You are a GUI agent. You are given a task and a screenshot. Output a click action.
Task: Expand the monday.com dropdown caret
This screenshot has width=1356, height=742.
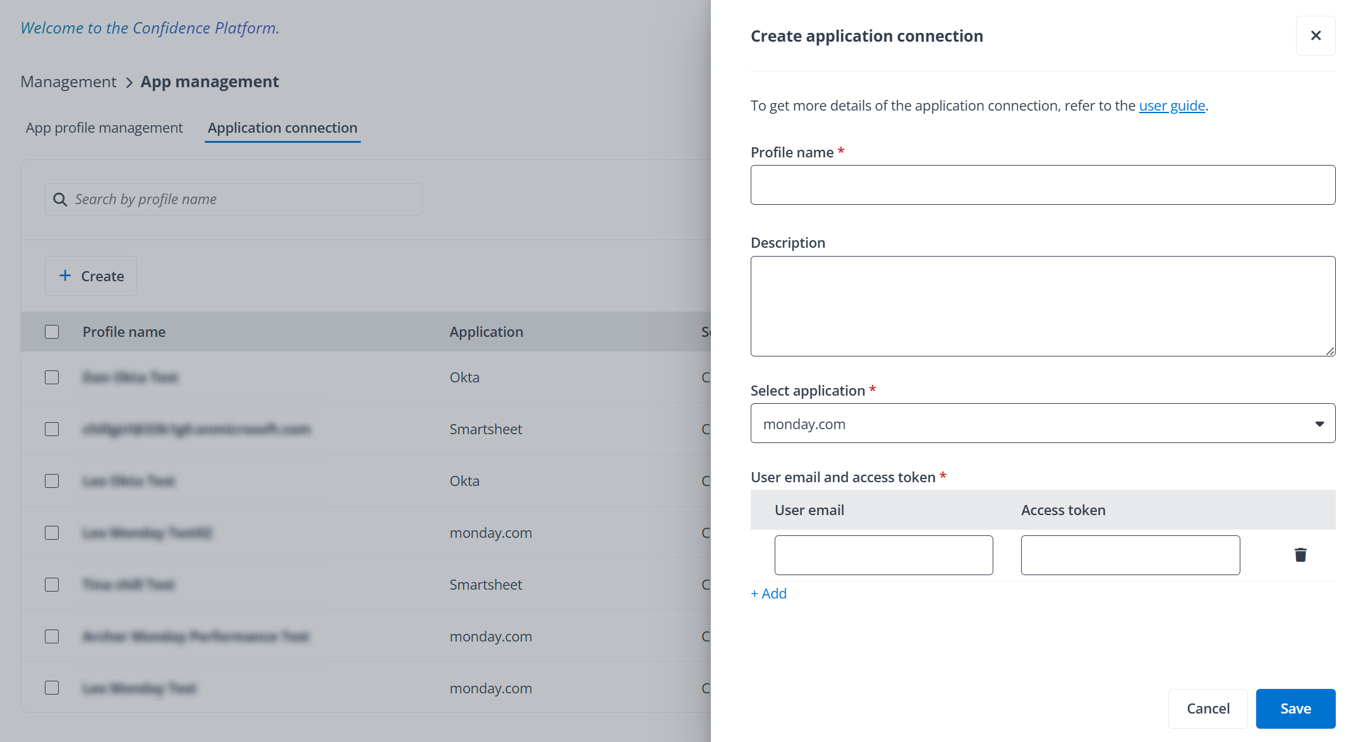point(1319,424)
